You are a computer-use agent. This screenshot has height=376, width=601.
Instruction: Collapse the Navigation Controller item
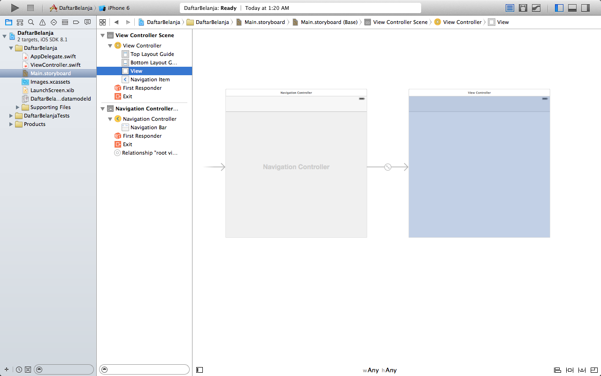pos(109,118)
